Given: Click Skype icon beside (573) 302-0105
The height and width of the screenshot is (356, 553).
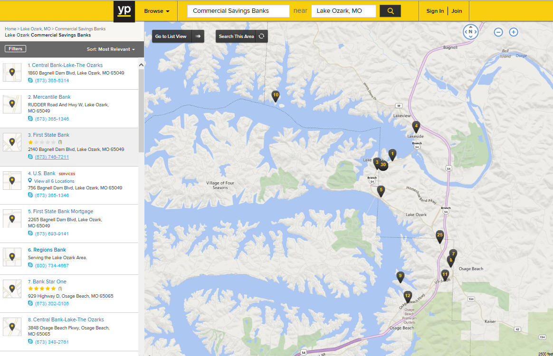Looking at the screenshot, I should [30, 303].
